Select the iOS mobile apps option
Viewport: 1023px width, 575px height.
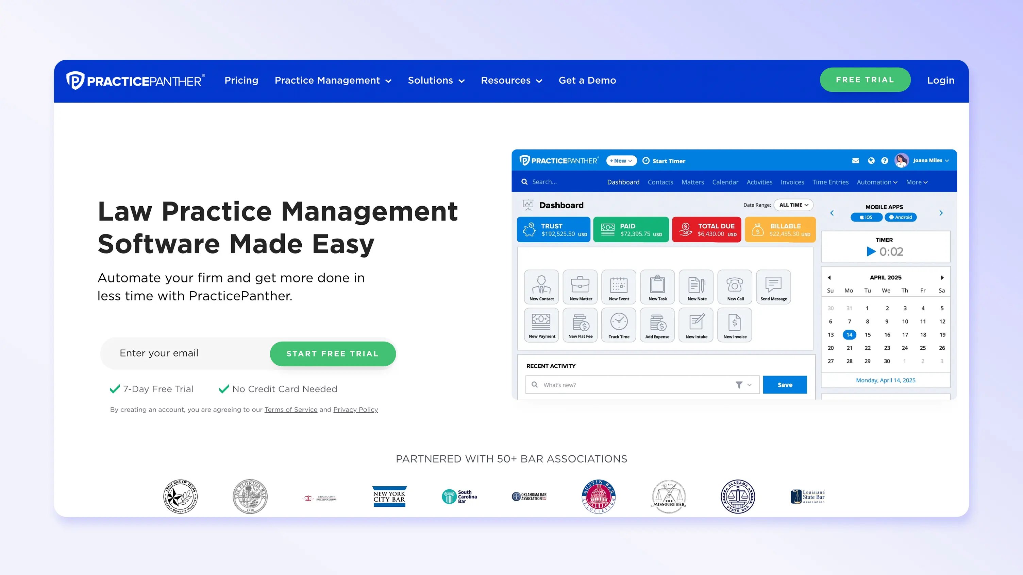pos(867,217)
